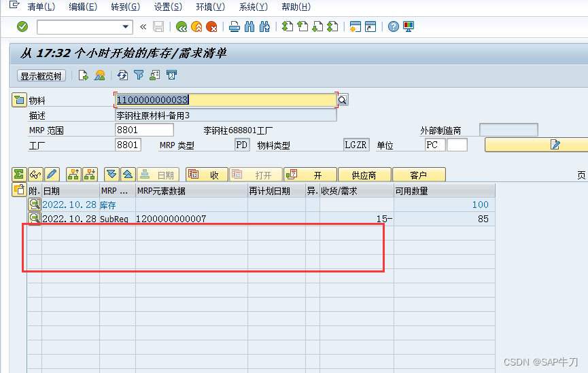The width and height of the screenshot is (588, 373).
Task: Click the 打开 button
Action: pos(256,175)
